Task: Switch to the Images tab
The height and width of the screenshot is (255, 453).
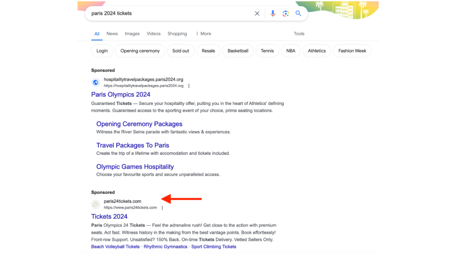Action: tap(132, 34)
